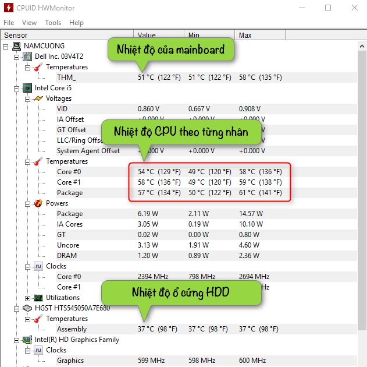367x367 pixels.
Task: Collapse CPU Temperatures group
Action: pyautogui.click(x=27, y=163)
